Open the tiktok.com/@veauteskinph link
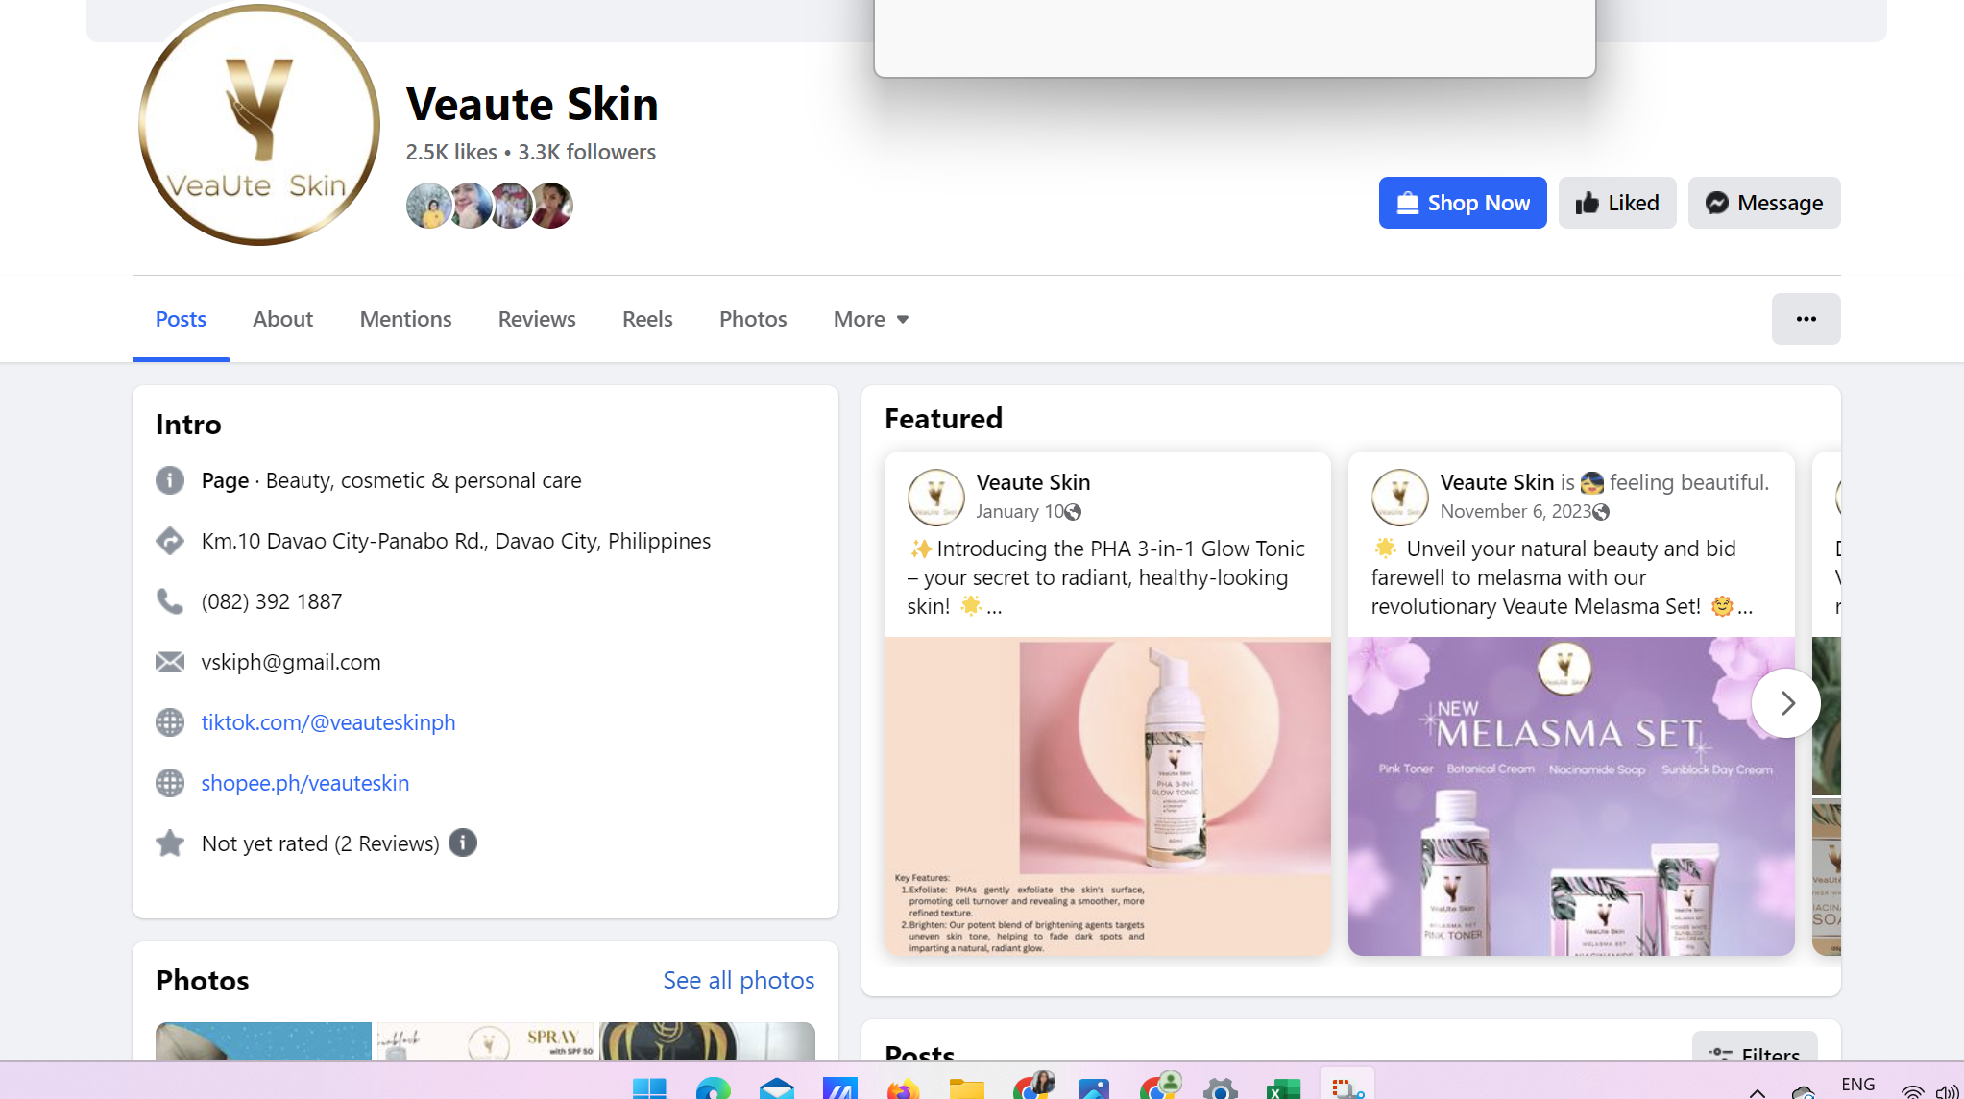This screenshot has width=1964, height=1099. (328, 722)
